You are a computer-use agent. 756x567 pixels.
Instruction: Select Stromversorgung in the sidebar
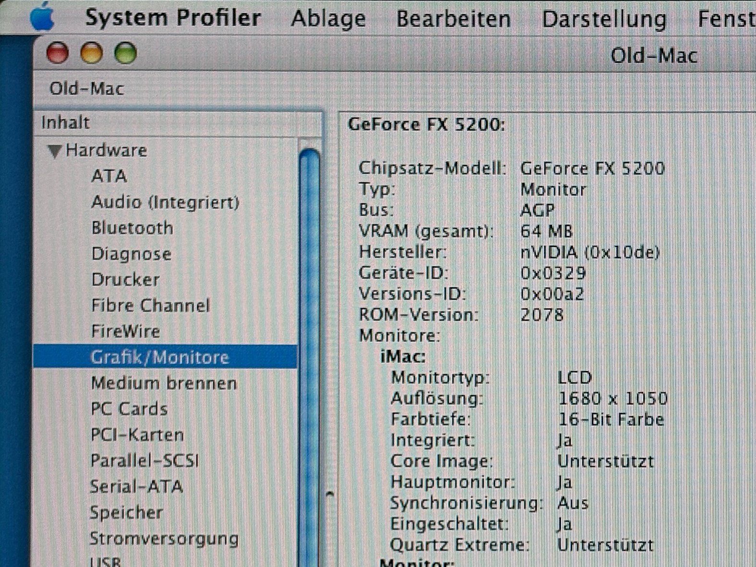[164, 539]
